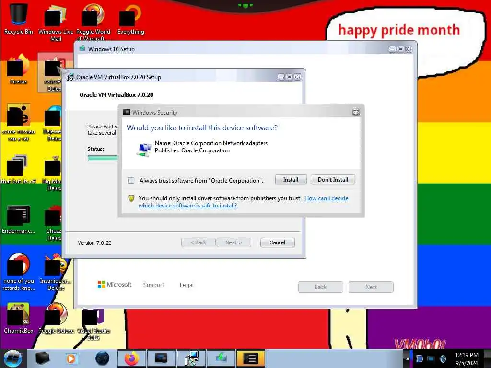This screenshot has height=368, width=491.
Task: Cancel the VirtualBox 7.0.20 setup
Action: pyautogui.click(x=277, y=242)
